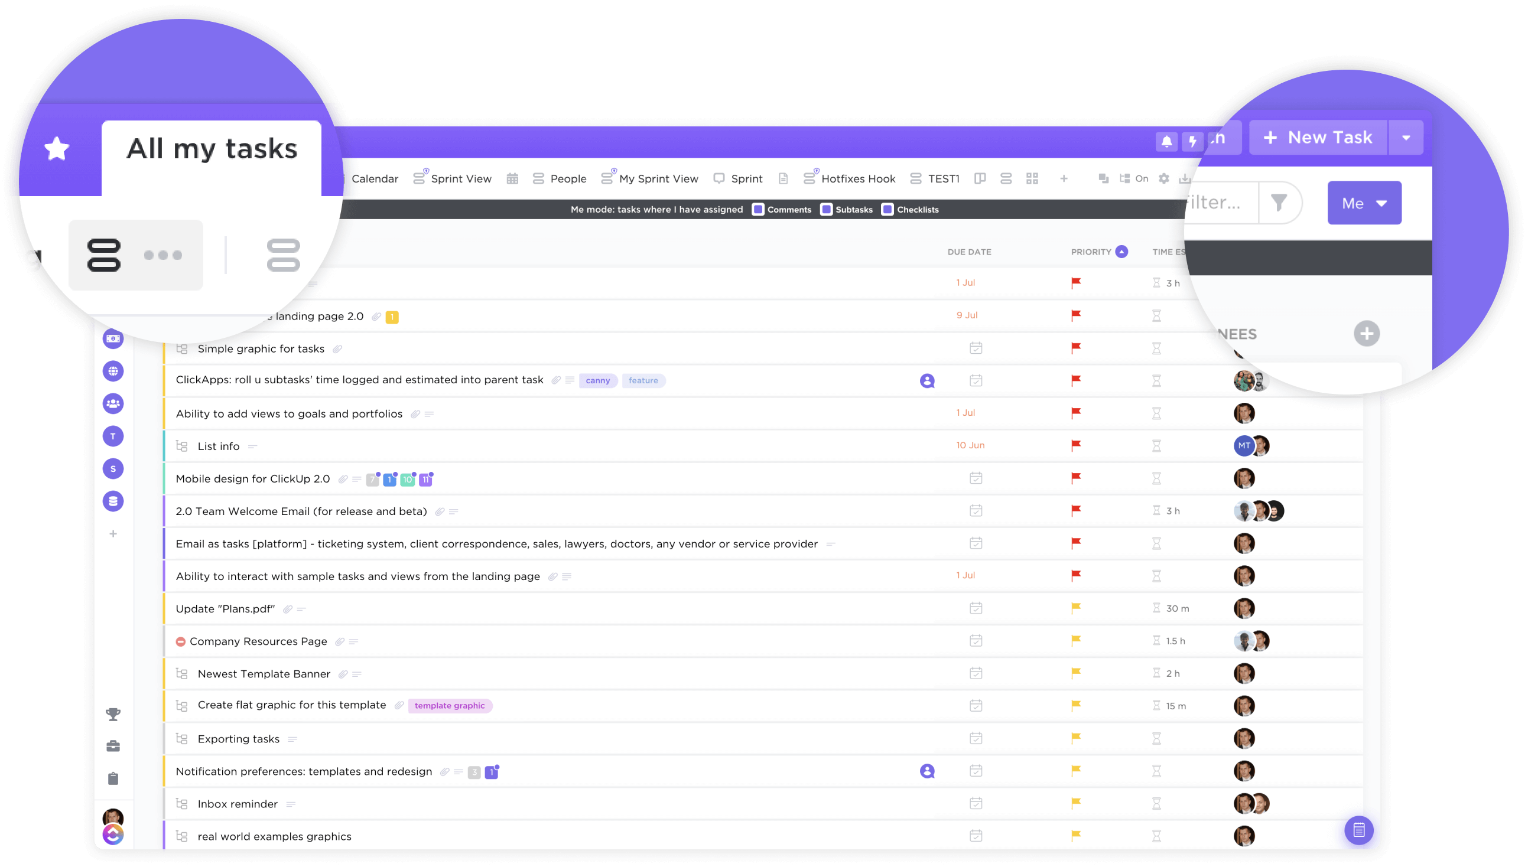Click the grid layout view icon
The height and width of the screenshot is (867, 1528).
coord(1032,178)
